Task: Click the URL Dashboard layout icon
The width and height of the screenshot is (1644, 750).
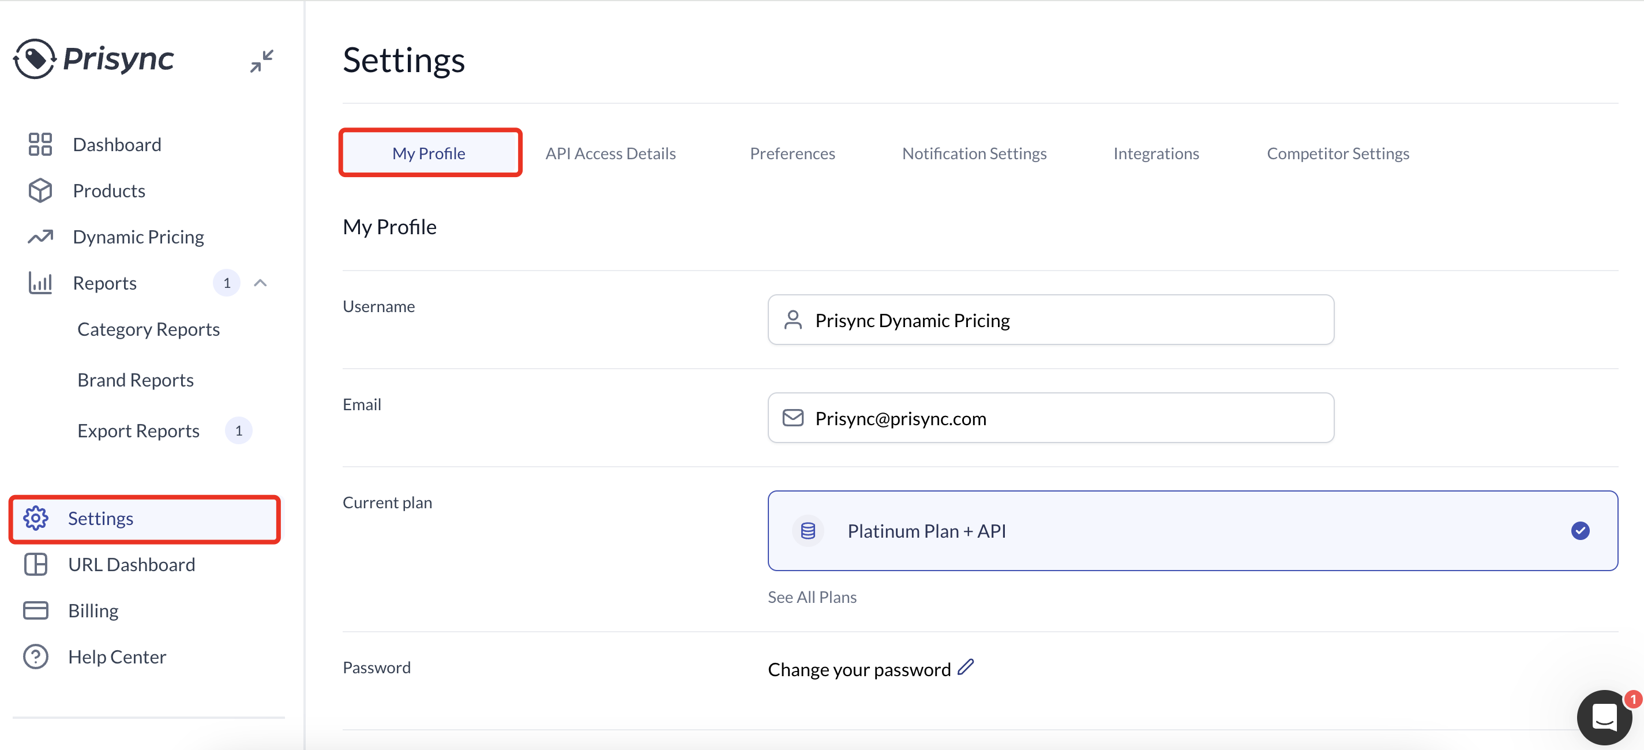Action: pyautogui.click(x=36, y=564)
